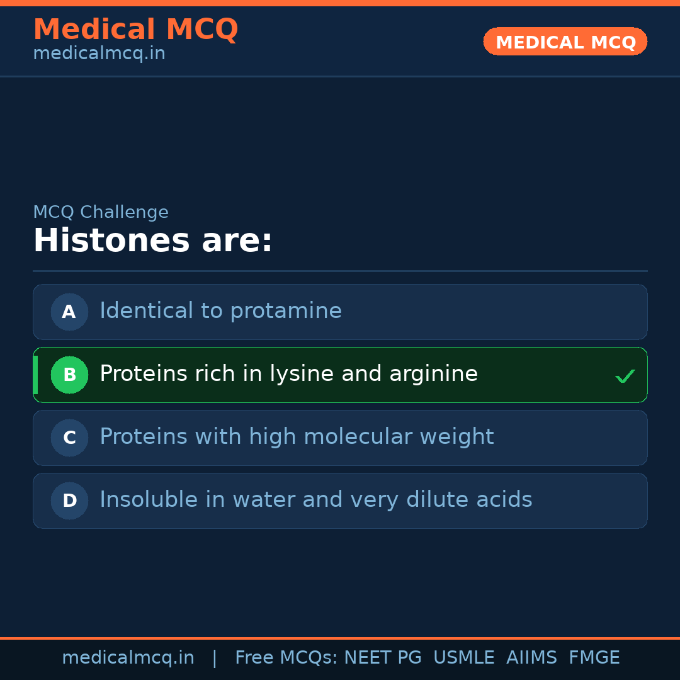Click the circled letter A badge

point(69,312)
